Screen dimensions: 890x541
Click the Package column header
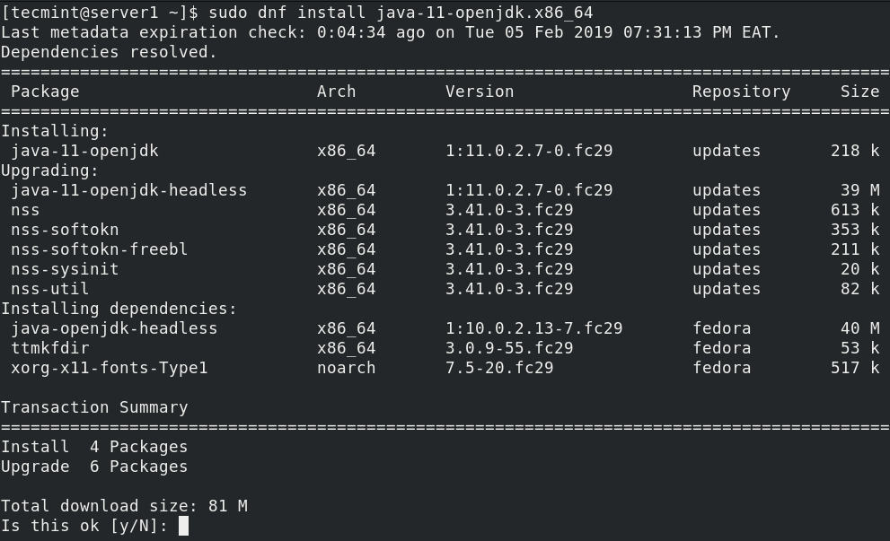tap(45, 92)
